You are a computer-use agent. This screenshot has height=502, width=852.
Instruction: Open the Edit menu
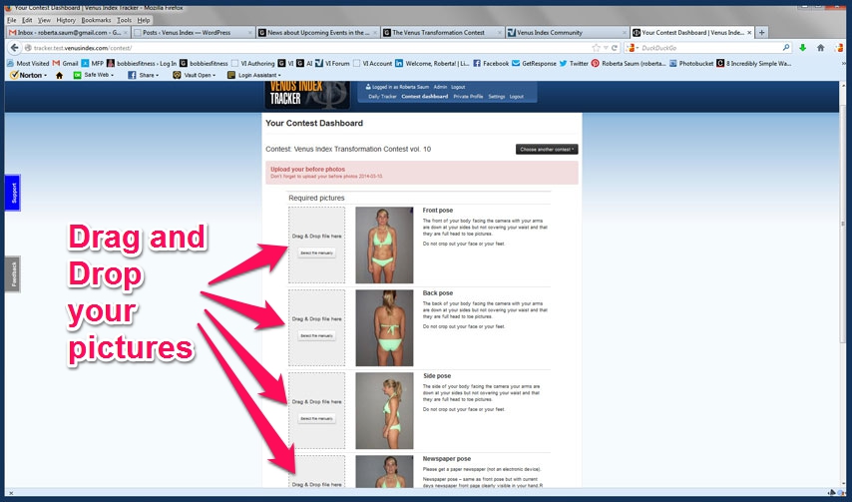point(27,20)
